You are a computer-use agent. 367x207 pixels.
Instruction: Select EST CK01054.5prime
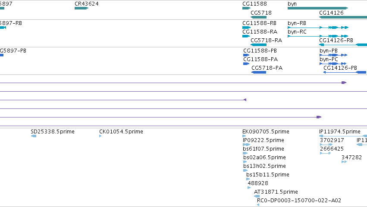point(121,132)
